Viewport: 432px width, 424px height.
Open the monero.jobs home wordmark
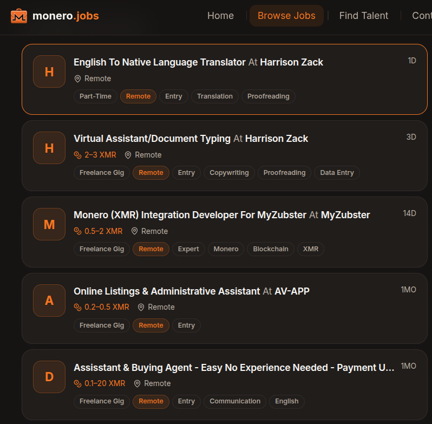coord(66,16)
